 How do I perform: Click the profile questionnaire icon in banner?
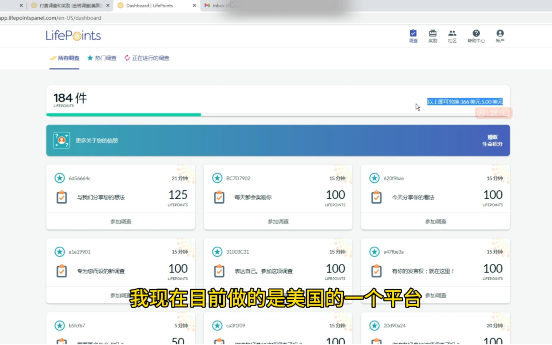[62, 140]
